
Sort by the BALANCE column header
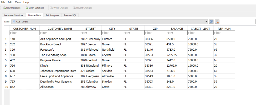[177, 29]
